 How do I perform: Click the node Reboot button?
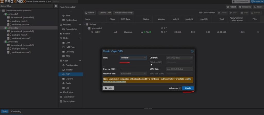(x=232, y=7)
